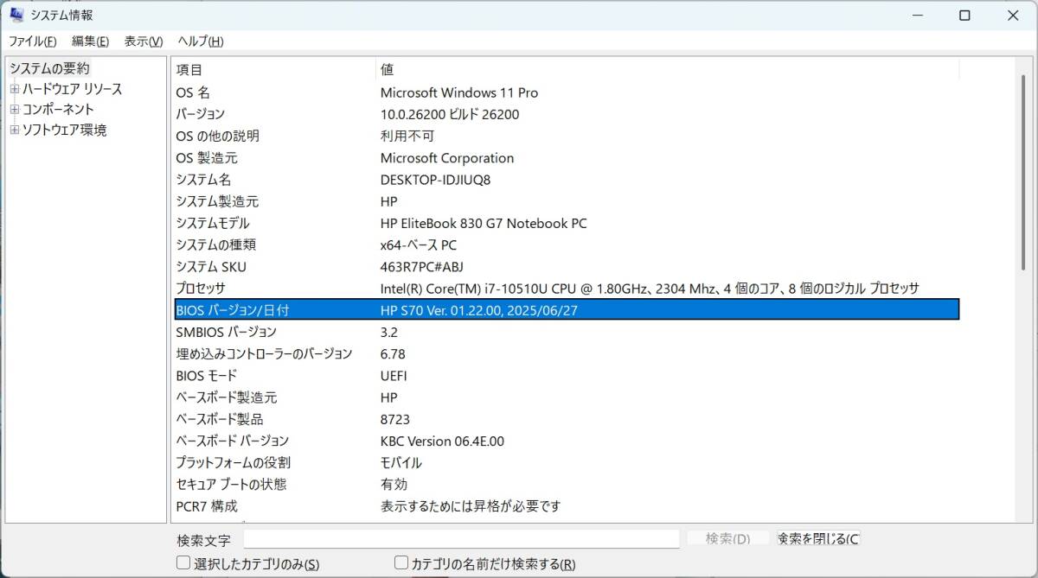Open the ファイル(F) menu
The height and width of the screenshot is (578, 1038).
pos(33,41)
